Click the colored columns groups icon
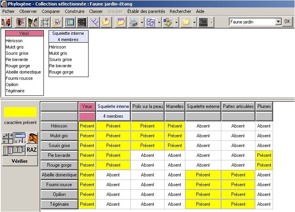295x212 pixels. (x=13, y=150)
